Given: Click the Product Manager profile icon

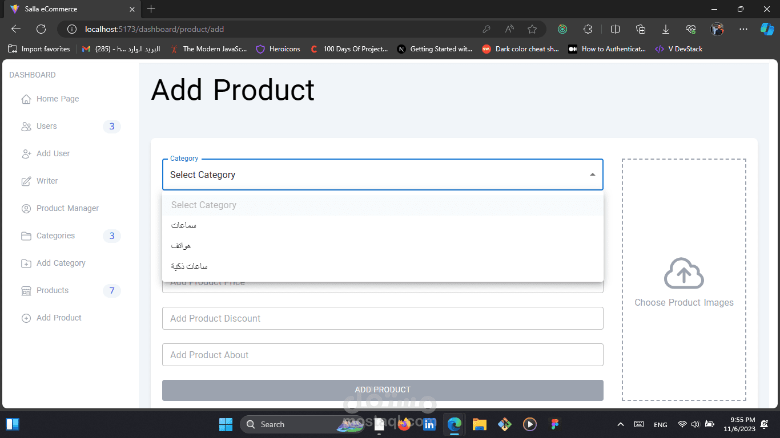Looking at the screenshot, I should (x=26, y=209).
